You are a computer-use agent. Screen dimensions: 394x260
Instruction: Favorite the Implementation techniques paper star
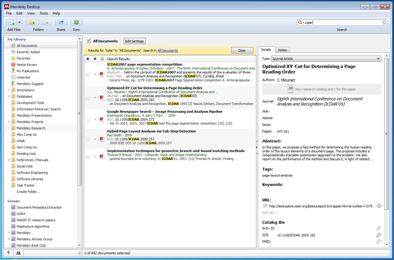[x=88, y=157]
